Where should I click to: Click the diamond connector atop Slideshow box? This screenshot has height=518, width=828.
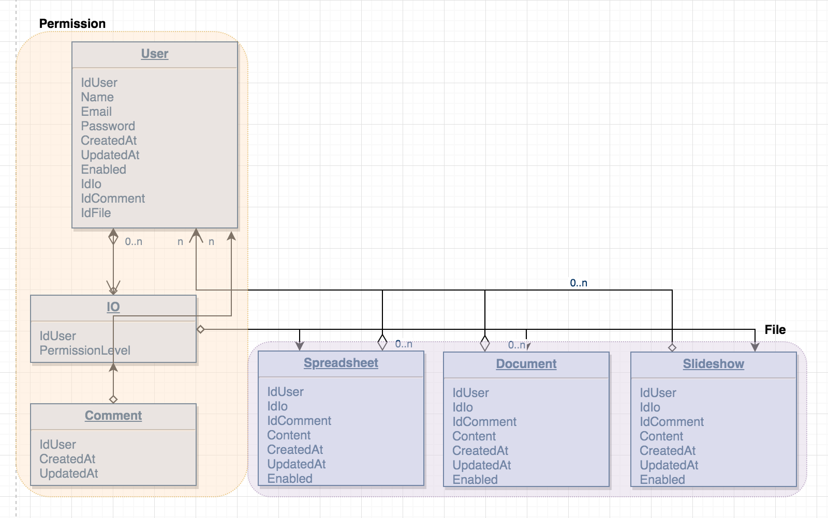(672, 347)
